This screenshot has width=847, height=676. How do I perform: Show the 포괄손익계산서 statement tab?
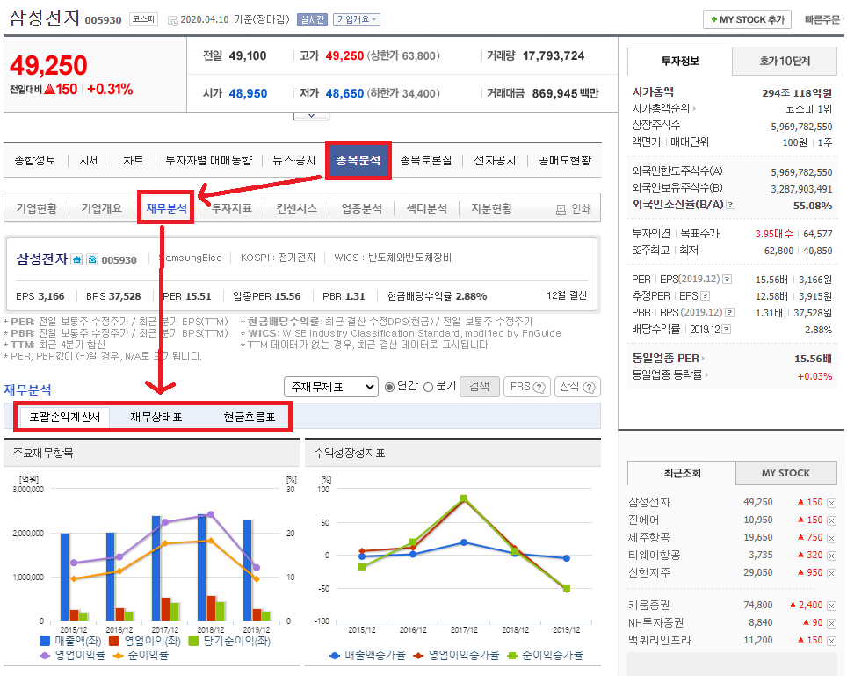point(65,418)
